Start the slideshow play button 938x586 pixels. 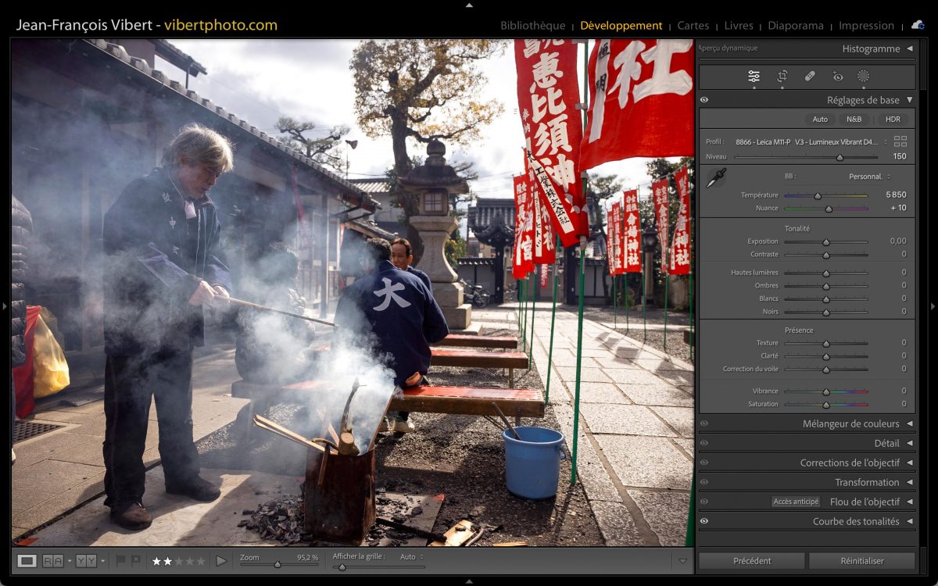pos(221,560)
